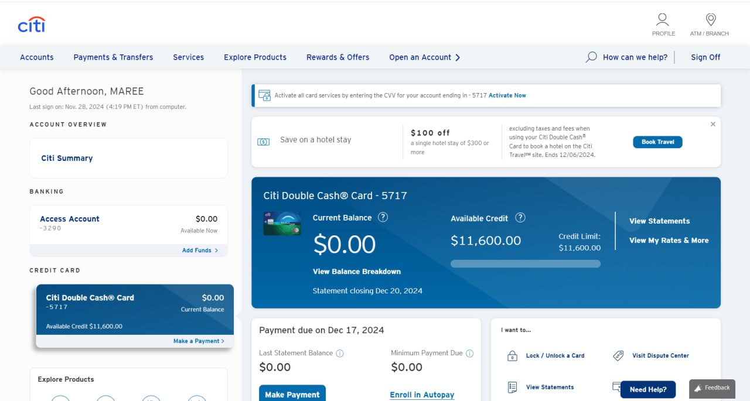Click the Current Balance help icon
Viewport: 750px width, 401px height.
pyautogui.click(x=383, y=217)
